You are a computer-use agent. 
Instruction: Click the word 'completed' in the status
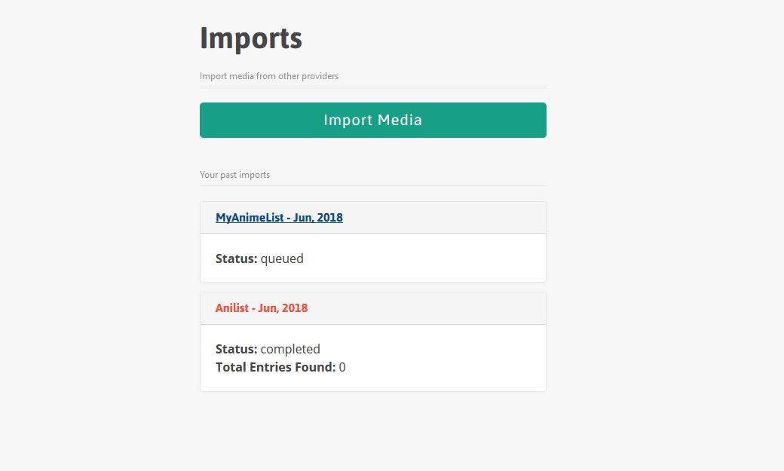pyautogui.click(x=290, y=349)
